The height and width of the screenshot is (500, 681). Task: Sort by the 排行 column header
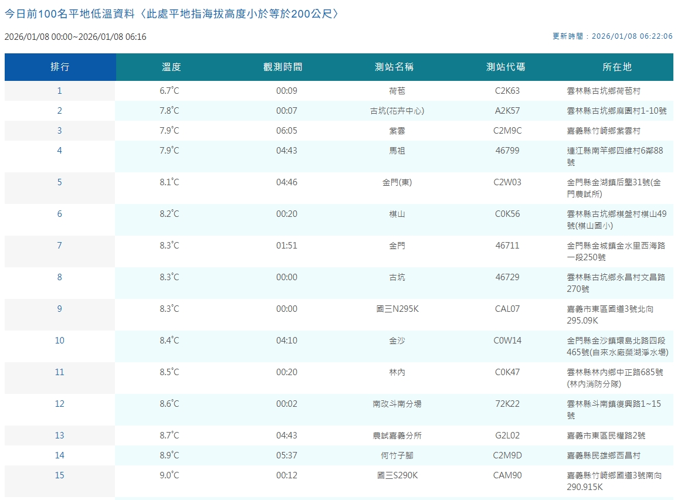[60, 67]
